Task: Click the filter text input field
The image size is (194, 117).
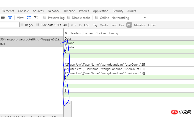Action: (x=10, y=25)
